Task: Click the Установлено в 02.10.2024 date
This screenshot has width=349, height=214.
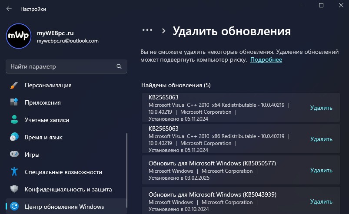Action: pyautogui.click(x=179, y=209)
